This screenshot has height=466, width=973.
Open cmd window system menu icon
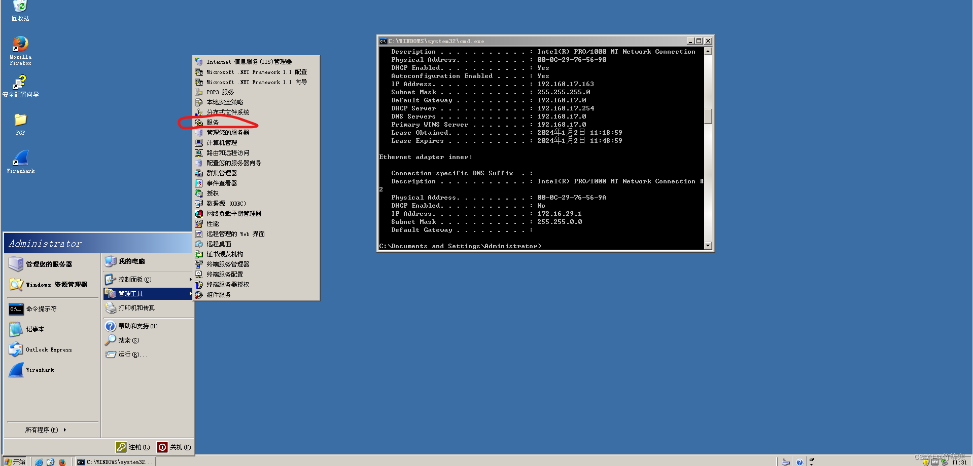click(383, 41)
